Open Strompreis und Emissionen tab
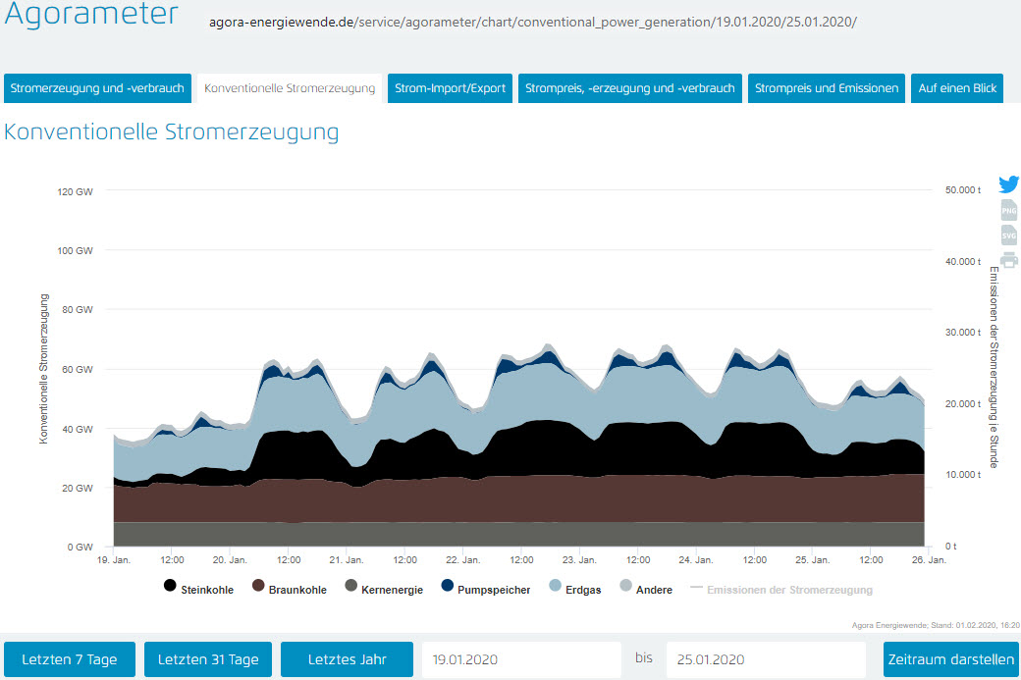 coord(826,88)
